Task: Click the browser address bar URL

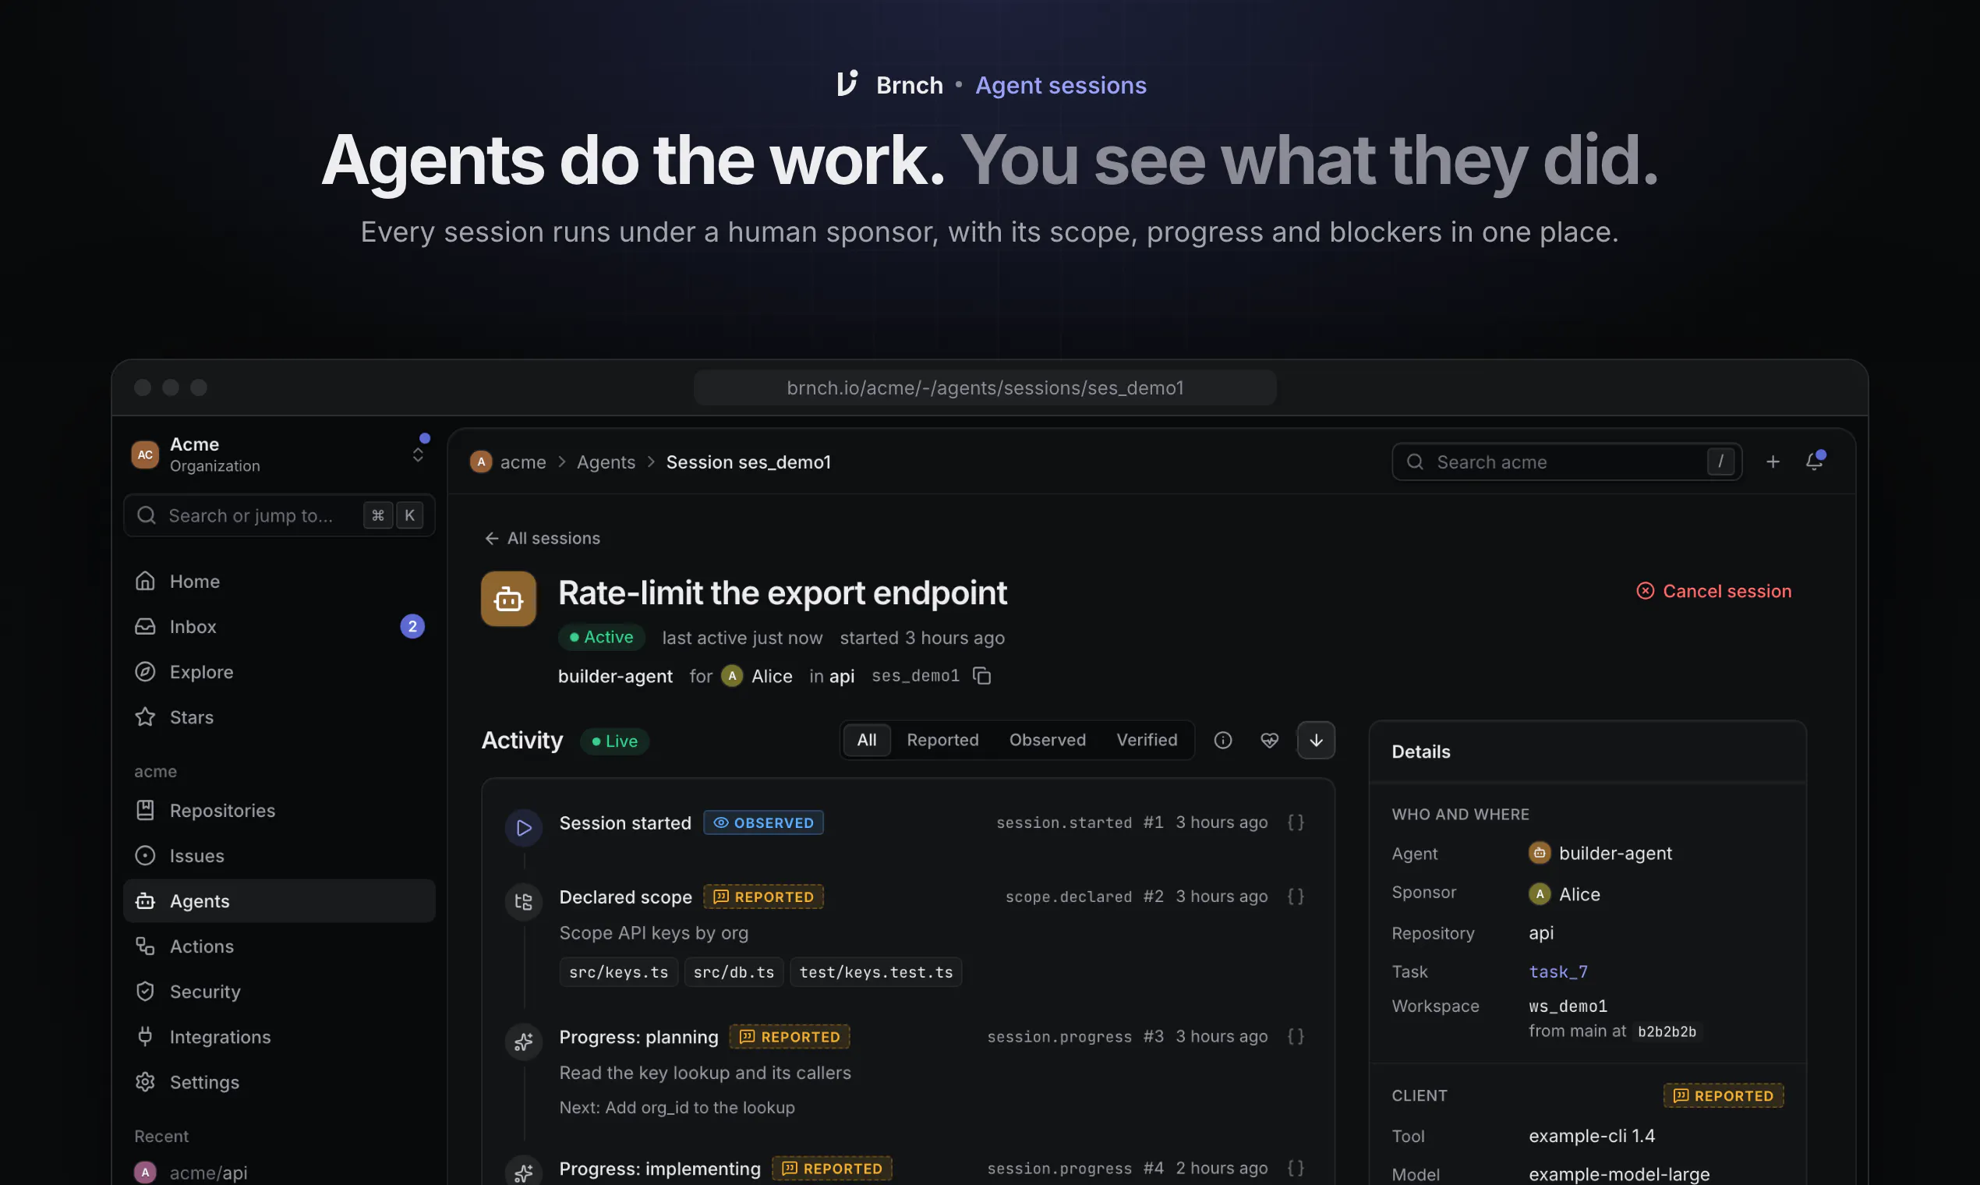Action: point(985,387)
